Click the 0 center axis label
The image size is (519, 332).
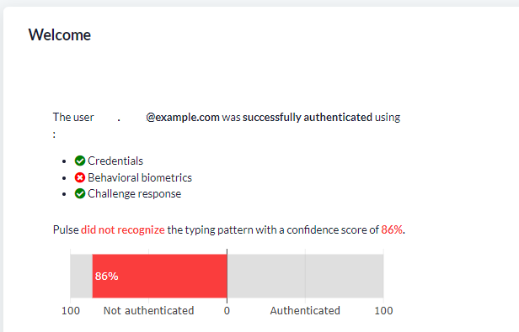tap(227, 311)
